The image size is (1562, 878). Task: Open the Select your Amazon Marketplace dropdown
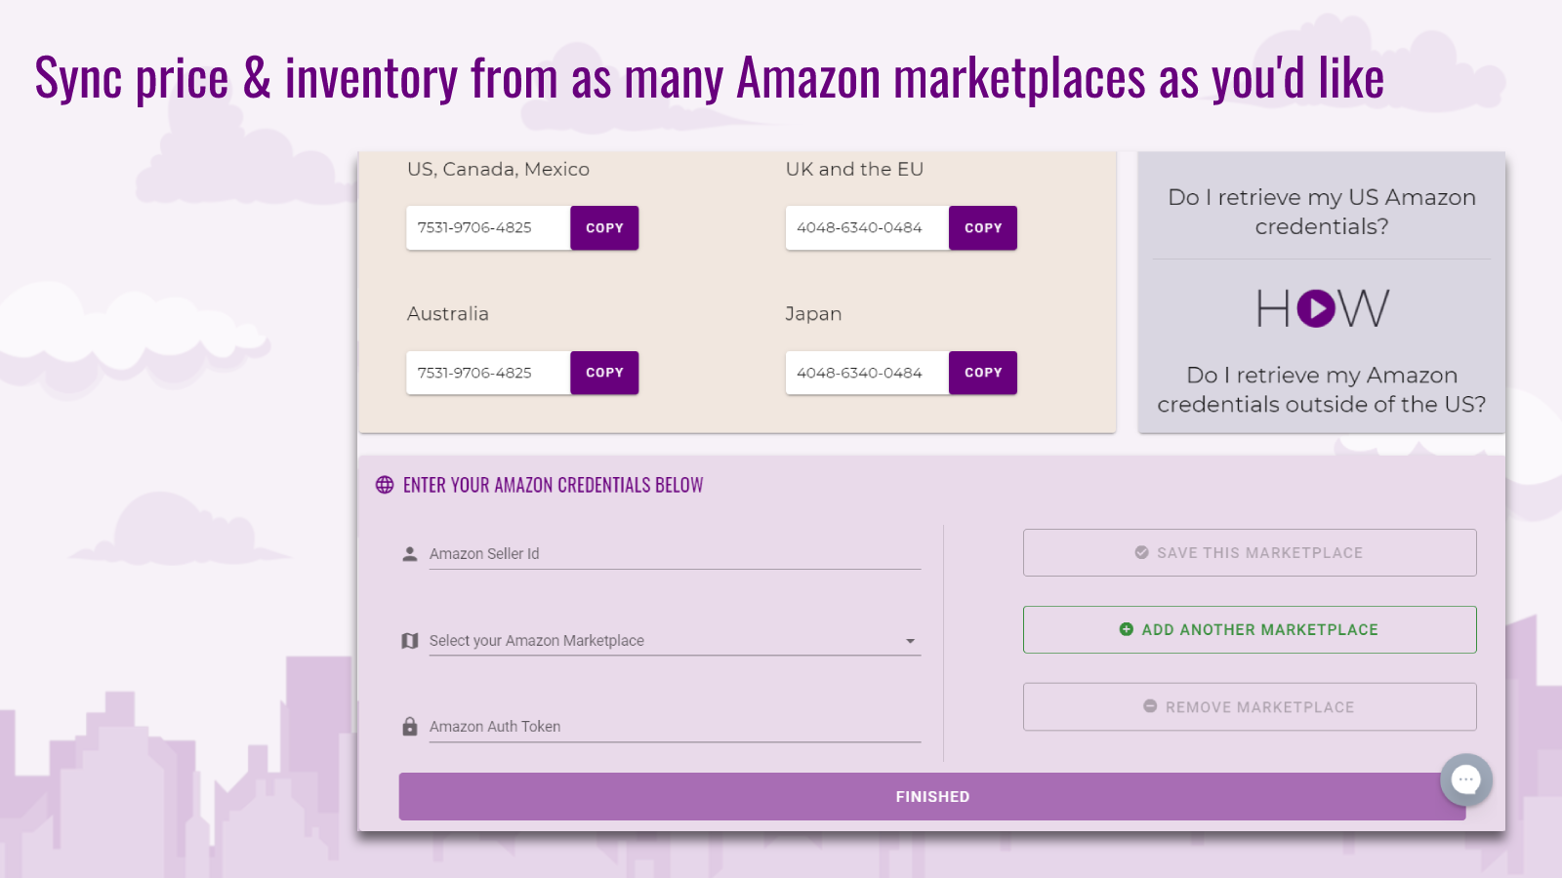coord(674,640)
